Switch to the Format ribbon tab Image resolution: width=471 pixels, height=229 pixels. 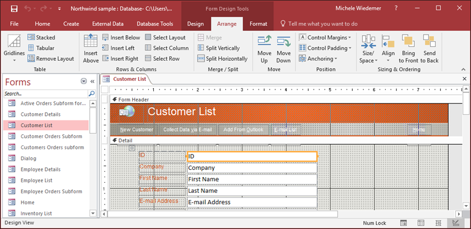[x=258, y=24]
